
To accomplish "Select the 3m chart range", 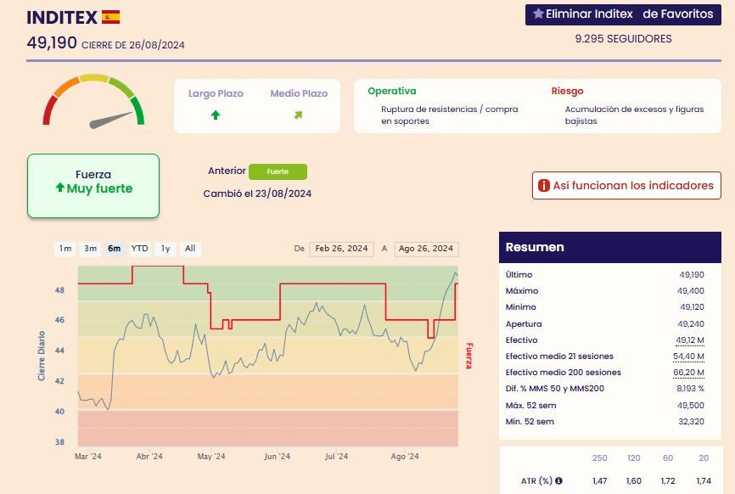I will [x=91, y=249].
